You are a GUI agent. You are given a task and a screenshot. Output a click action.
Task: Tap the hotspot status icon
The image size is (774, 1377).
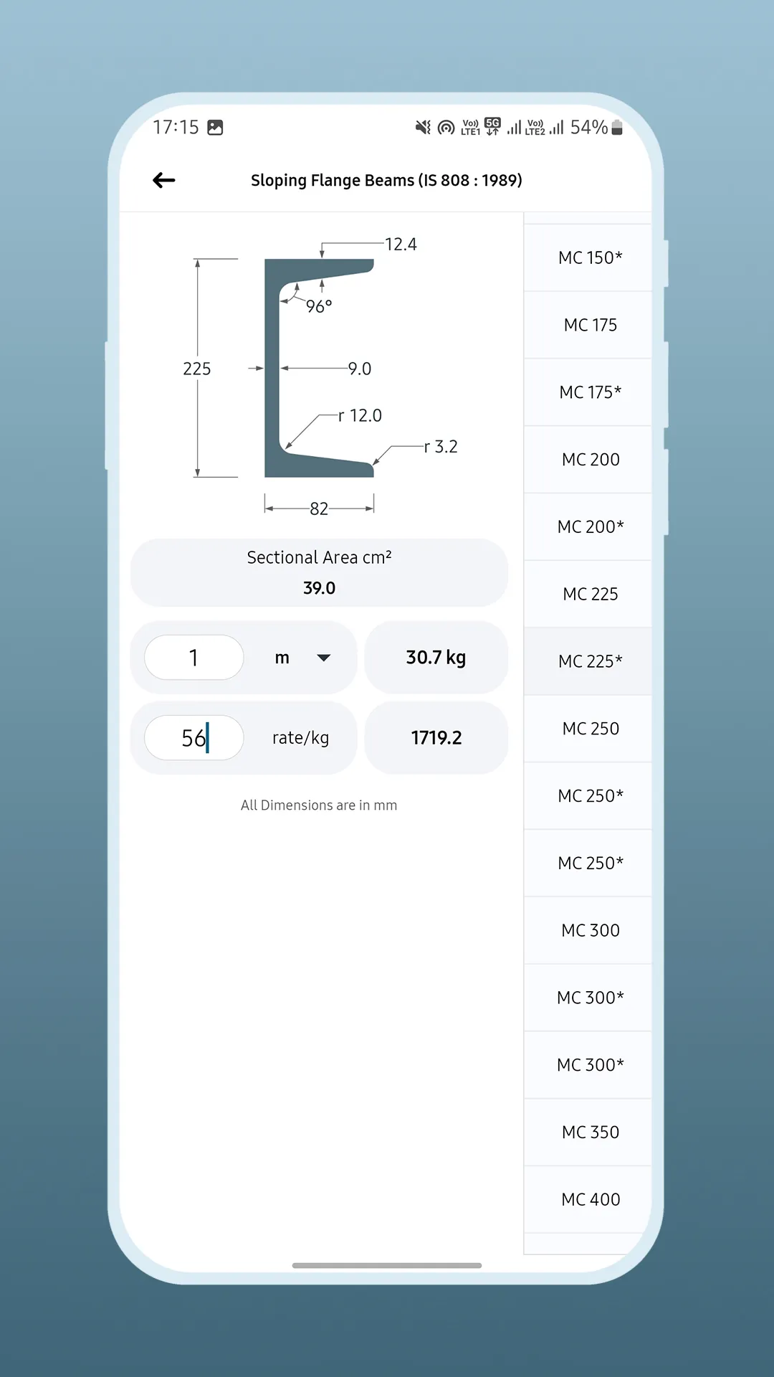446,128
